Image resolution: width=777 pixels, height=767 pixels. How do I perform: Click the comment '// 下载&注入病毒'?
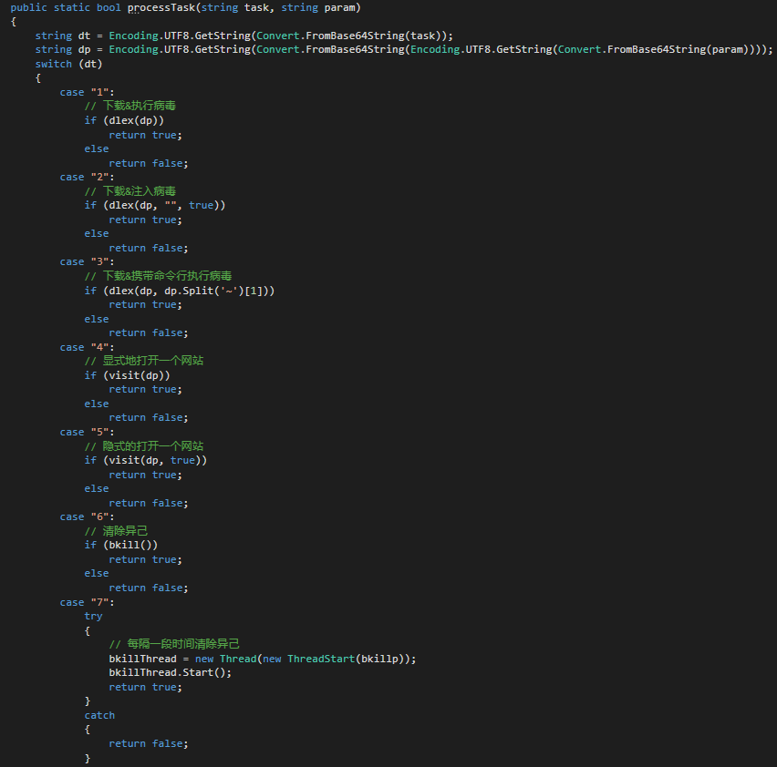point(130,191)
